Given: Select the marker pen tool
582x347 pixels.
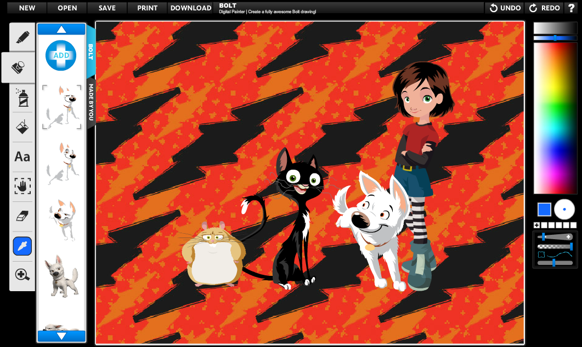Looking at the screenshot, I should click(22, 37).
